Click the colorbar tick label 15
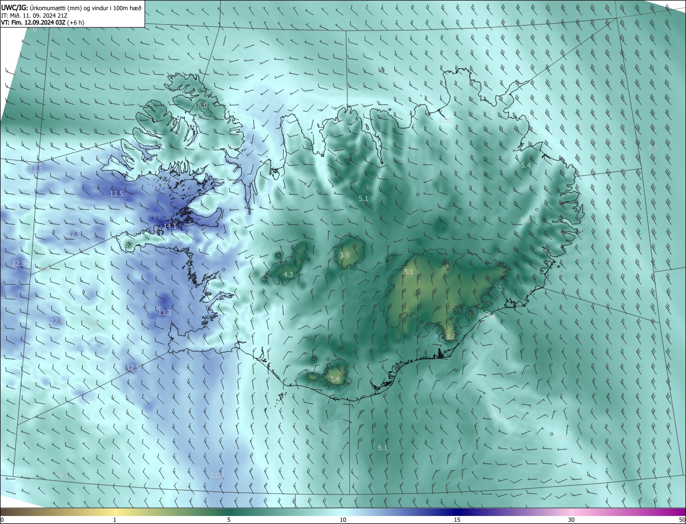 click(457, 520)
